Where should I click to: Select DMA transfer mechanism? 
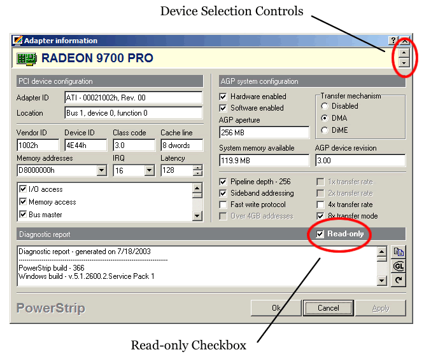(325, 118)
